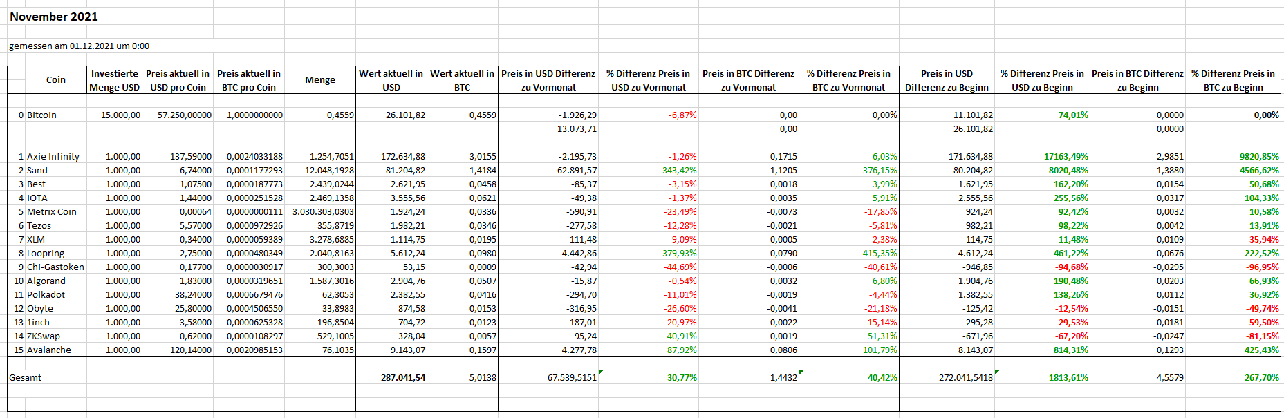Screen dimensions: 1284x418
Task: Click the green '17163,49%' cell
Action: click(1066, 157)
